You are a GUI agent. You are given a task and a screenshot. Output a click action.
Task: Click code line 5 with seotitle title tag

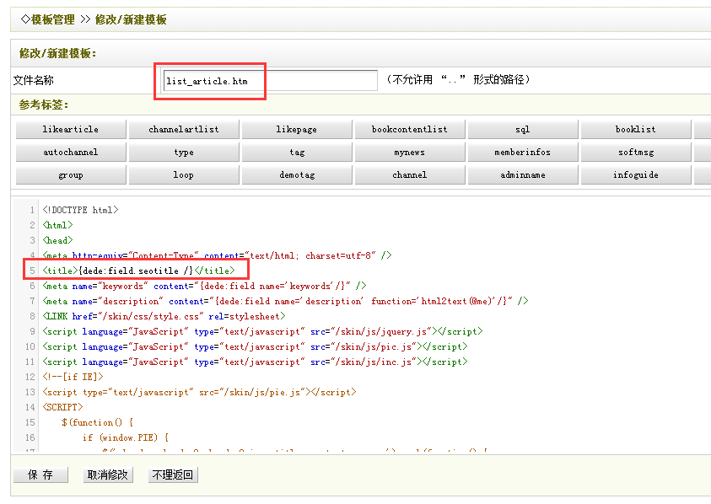[139, 271]
